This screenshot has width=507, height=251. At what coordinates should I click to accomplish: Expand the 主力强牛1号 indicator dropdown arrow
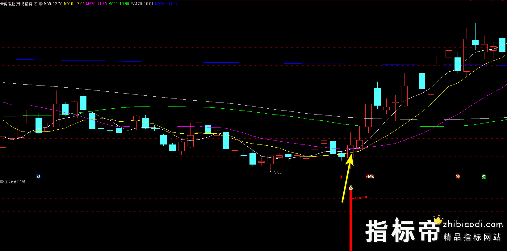point(2,182)
